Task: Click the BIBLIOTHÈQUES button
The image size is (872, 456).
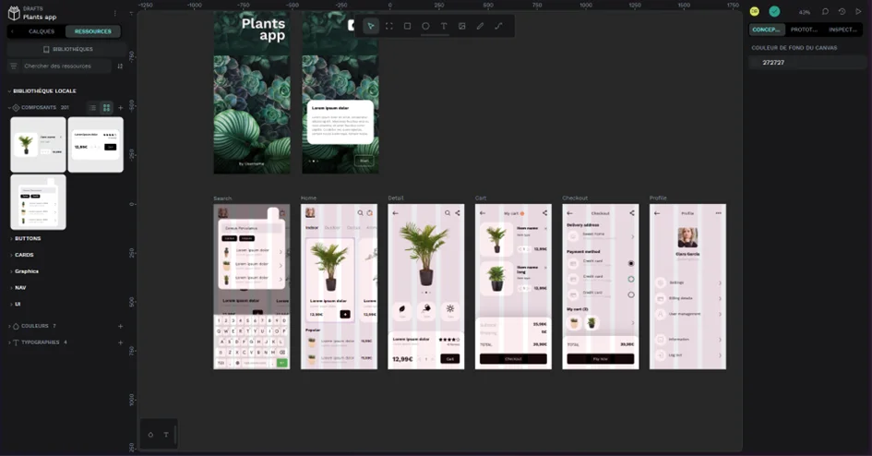Action: (x=69, y=49)
